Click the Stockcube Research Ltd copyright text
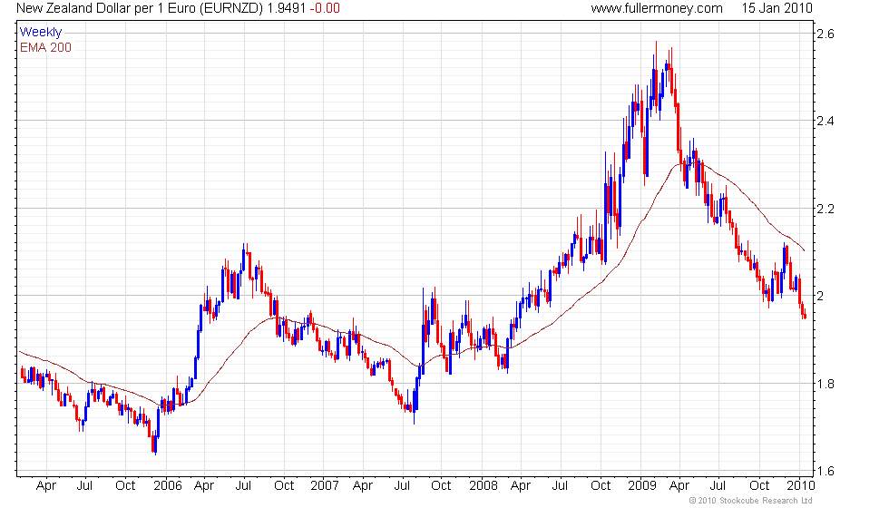Viewport: 889px width, 508px height. 750,500
